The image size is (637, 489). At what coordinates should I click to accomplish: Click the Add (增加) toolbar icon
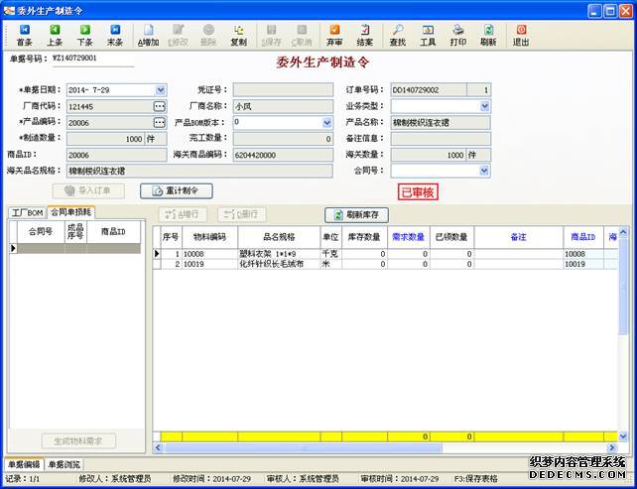pos(147,35)
